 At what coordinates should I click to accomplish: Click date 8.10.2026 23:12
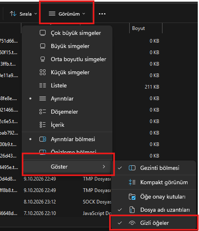click(x=40, y=202)
